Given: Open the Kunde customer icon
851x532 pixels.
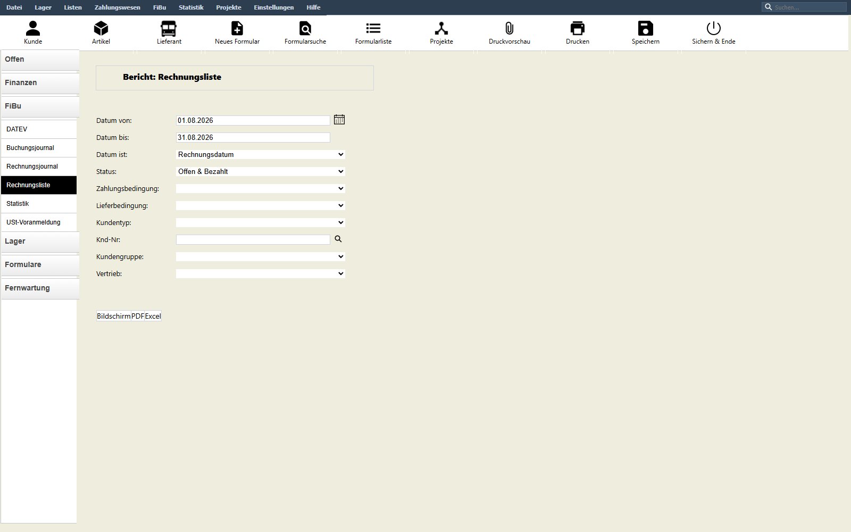Looking at the screenshot, I should pos(33,28).
